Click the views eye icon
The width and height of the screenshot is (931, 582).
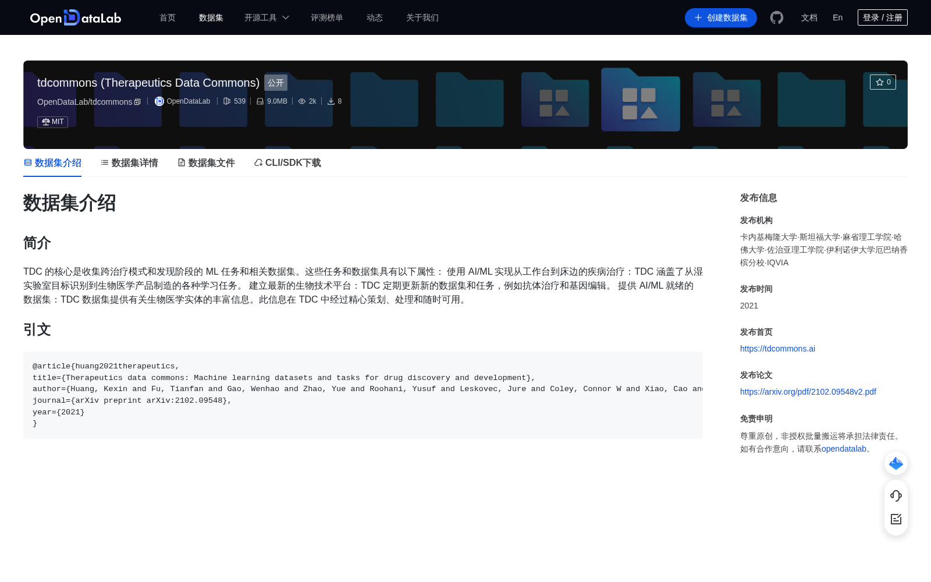[x=301, y=101]
